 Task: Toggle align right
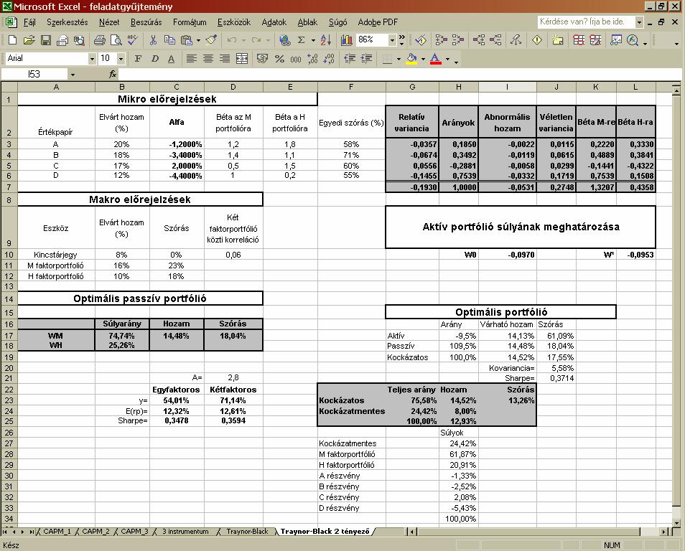point(225,59)
